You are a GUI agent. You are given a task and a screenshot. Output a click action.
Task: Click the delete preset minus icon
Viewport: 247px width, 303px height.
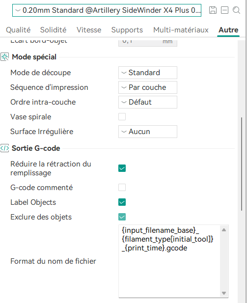224,10
